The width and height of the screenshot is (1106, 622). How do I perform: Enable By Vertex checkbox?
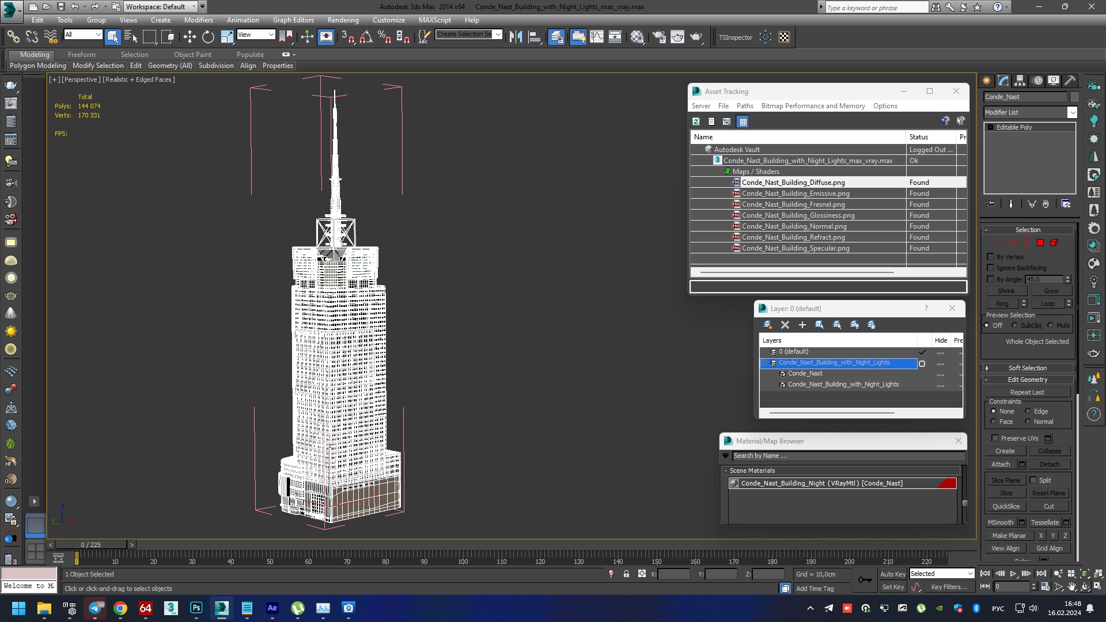[990, 256]
